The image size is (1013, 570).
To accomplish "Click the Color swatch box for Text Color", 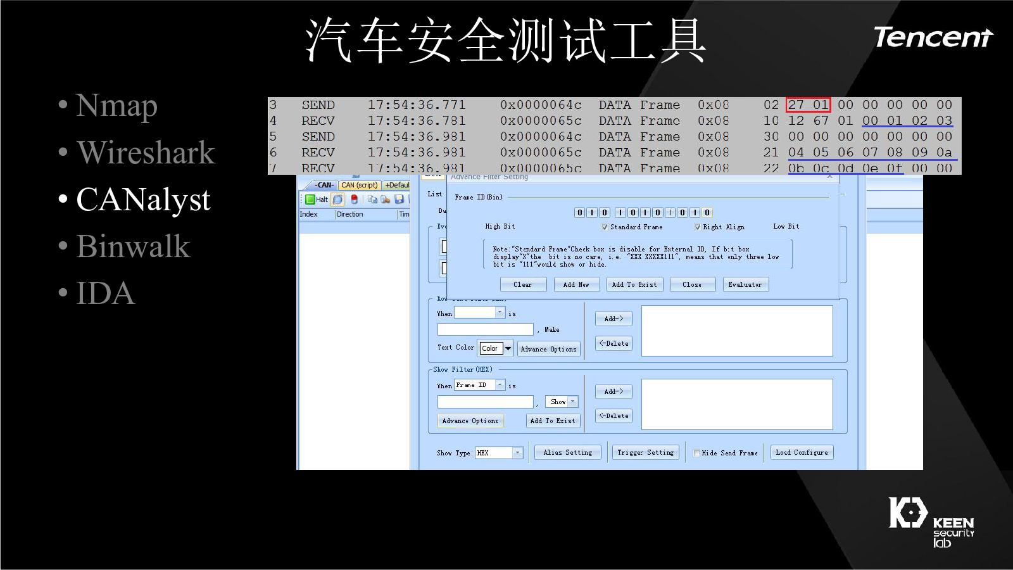I will 491,348.
